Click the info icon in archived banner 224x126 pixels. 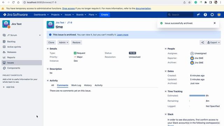pos(50,35)
